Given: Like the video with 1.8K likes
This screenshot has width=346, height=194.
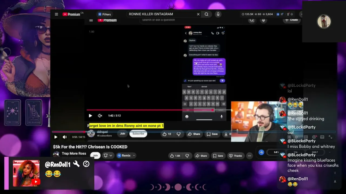Looking at the screenshot, I should tap(175, 156).
